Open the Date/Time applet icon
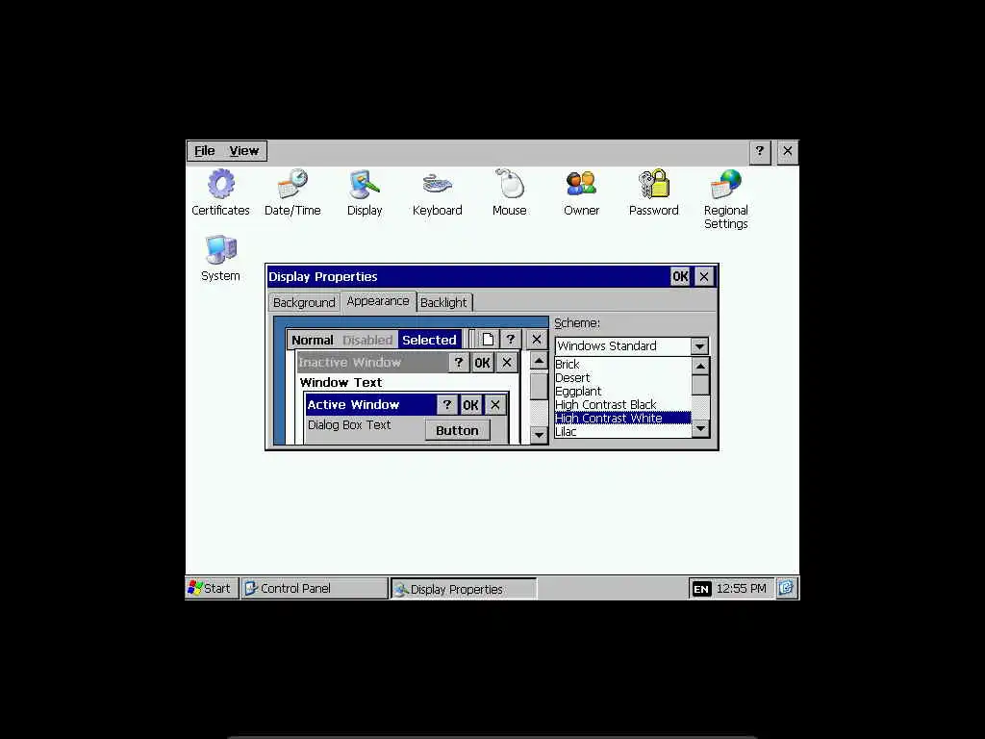The image size is (985, 739). tap(292, 192)
